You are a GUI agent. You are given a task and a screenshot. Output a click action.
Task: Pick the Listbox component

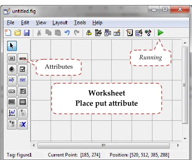tap(23, 91)
